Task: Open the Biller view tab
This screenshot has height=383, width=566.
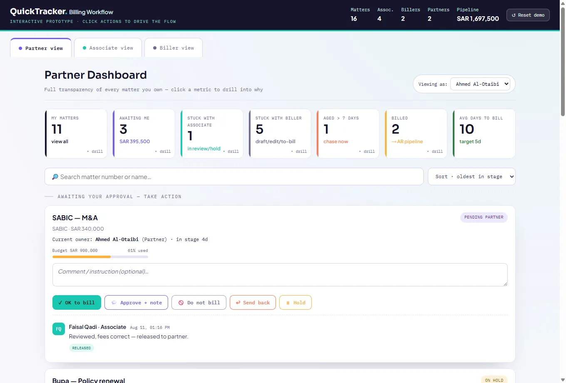Action: pos(174,48)
